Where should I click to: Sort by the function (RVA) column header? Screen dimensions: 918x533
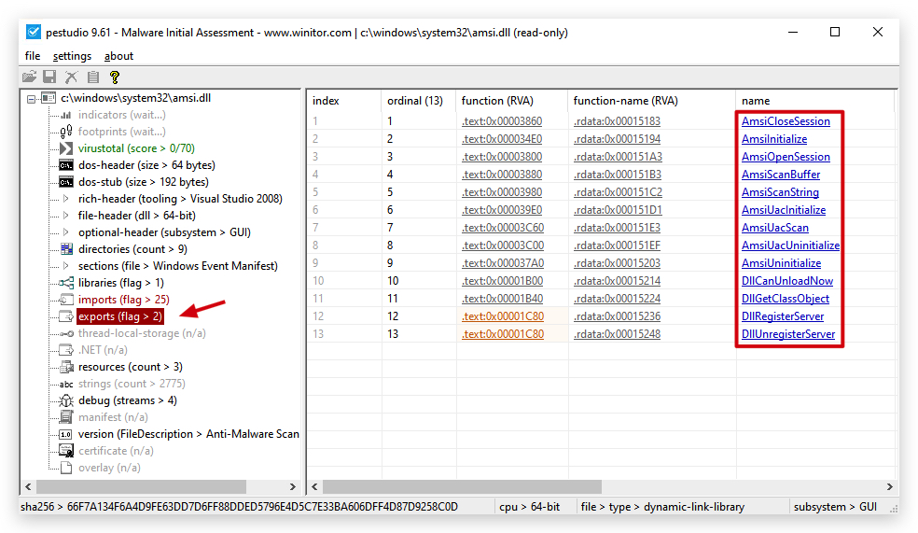point(511,101)
